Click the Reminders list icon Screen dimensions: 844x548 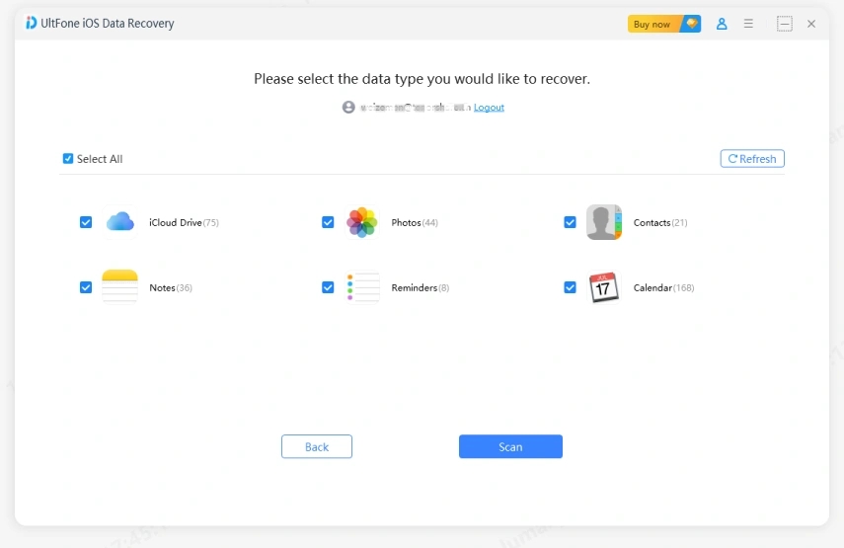coord(362,287)
